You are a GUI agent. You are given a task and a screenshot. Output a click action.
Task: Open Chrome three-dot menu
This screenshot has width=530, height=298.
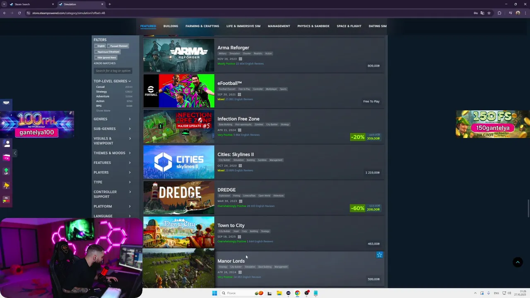(x=525, y=13)
